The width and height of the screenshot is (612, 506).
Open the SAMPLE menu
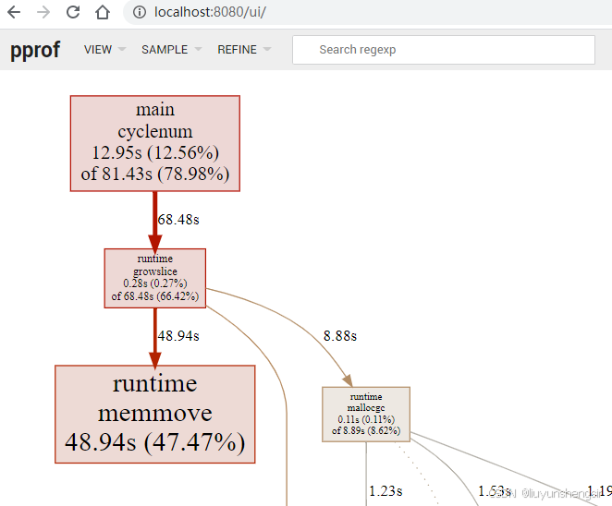tap(165, 50)
